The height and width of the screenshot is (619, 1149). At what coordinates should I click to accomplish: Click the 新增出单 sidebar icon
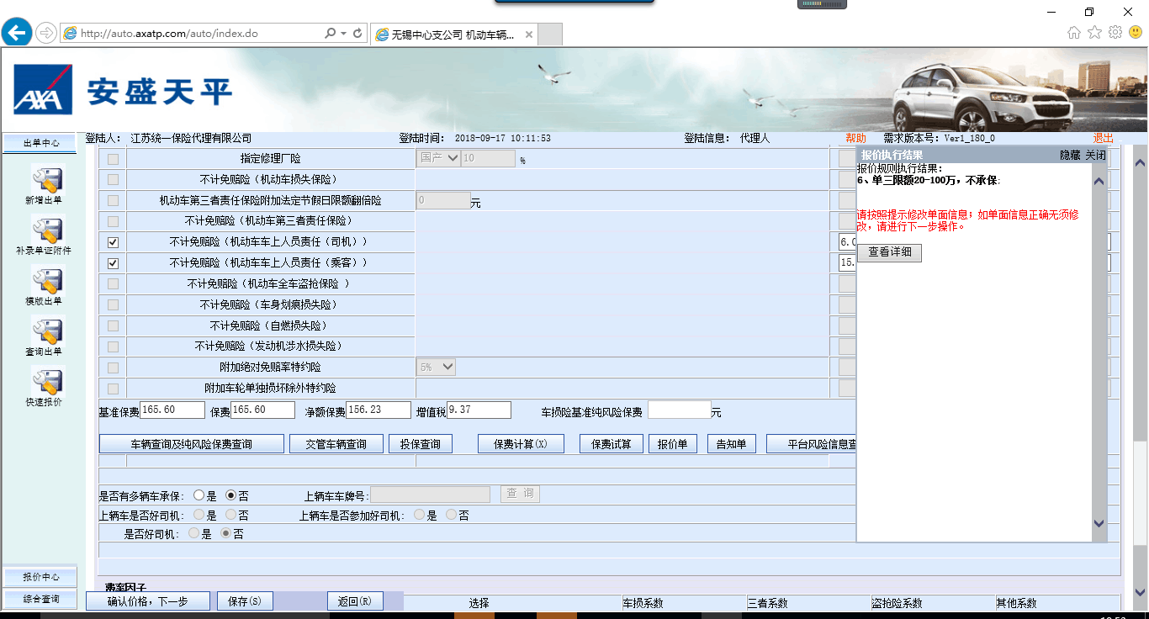[48, 181]
